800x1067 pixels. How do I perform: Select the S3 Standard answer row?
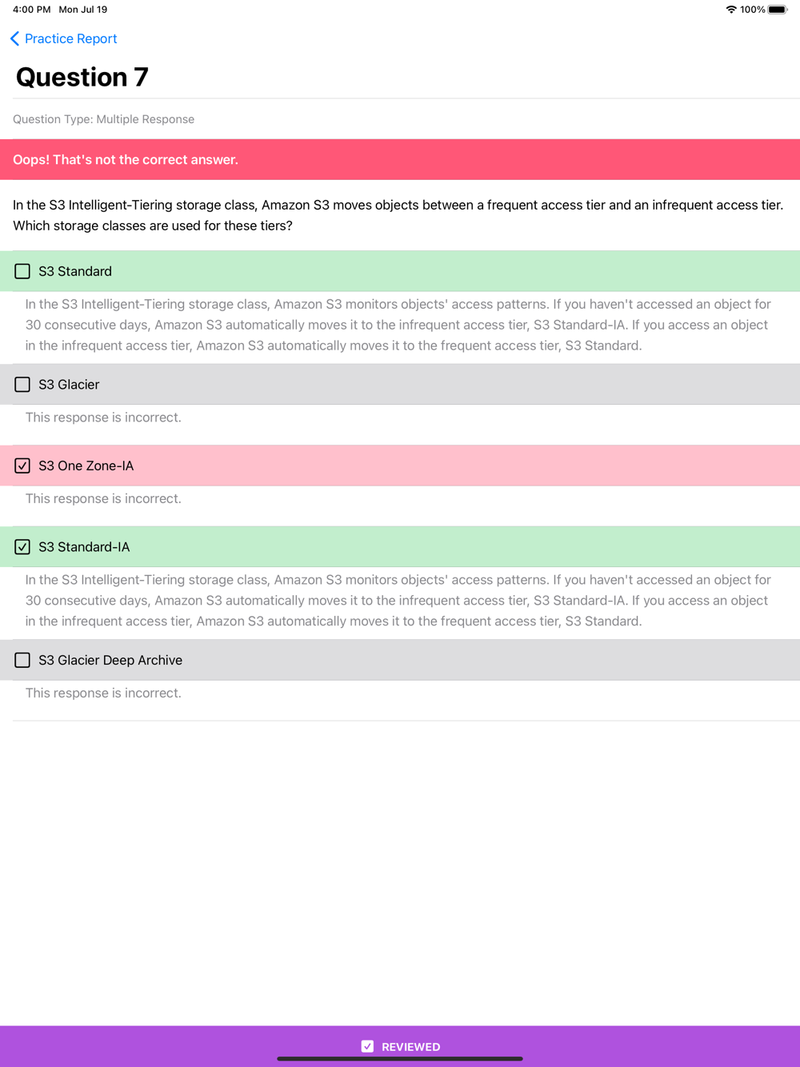(400, 271)
